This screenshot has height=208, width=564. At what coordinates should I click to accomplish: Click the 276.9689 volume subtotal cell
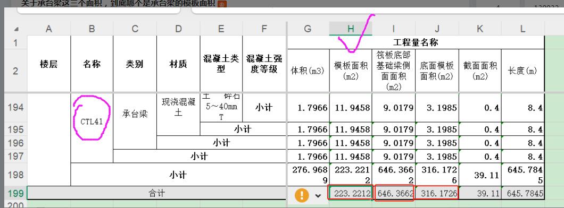[x=308, y=175]
